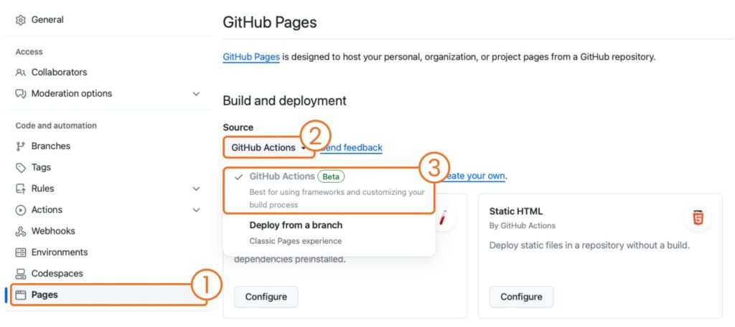Viewport: 735px width, 327px height.
Task: Click the Tags label icon
Action: 21,168
